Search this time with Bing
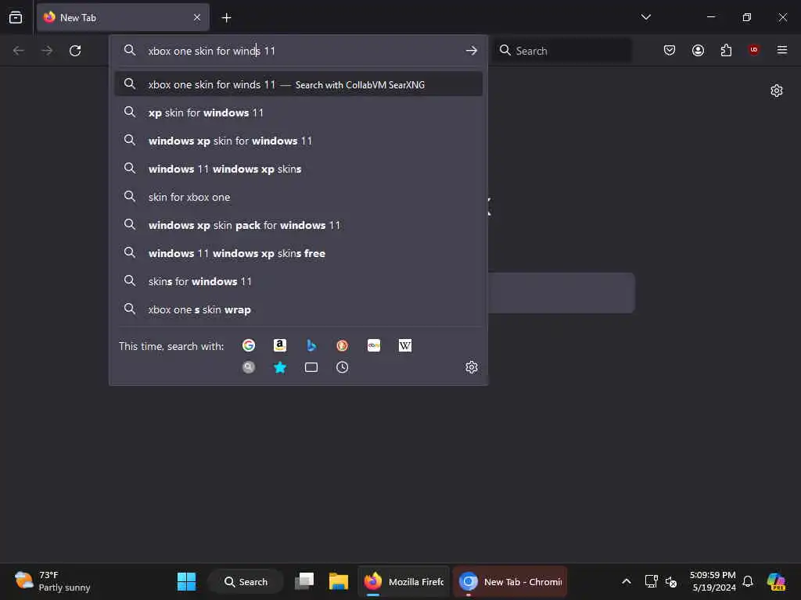Screen dimensions: 801x600 click(311, 345)
